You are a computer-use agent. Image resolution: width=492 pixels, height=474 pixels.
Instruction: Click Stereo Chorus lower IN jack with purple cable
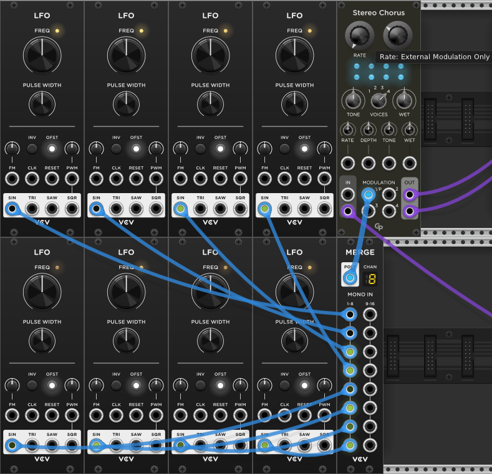coord(348,211)
